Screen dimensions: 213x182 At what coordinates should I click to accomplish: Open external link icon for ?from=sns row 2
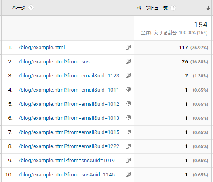(128, 61)
